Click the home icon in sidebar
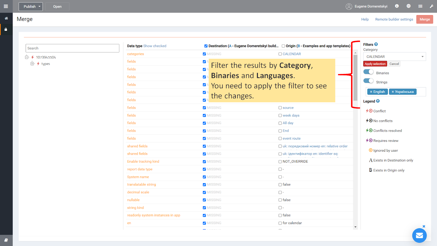 point(6,18)
